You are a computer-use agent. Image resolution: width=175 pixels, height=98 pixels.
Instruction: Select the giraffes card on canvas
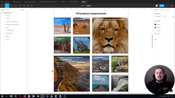pos(81,45)
